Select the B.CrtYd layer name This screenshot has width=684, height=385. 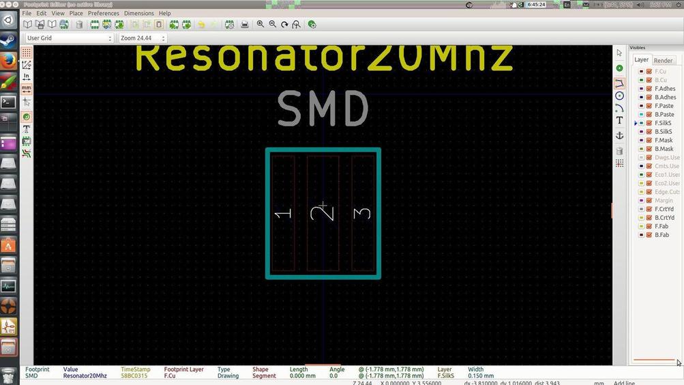point(664,217)
